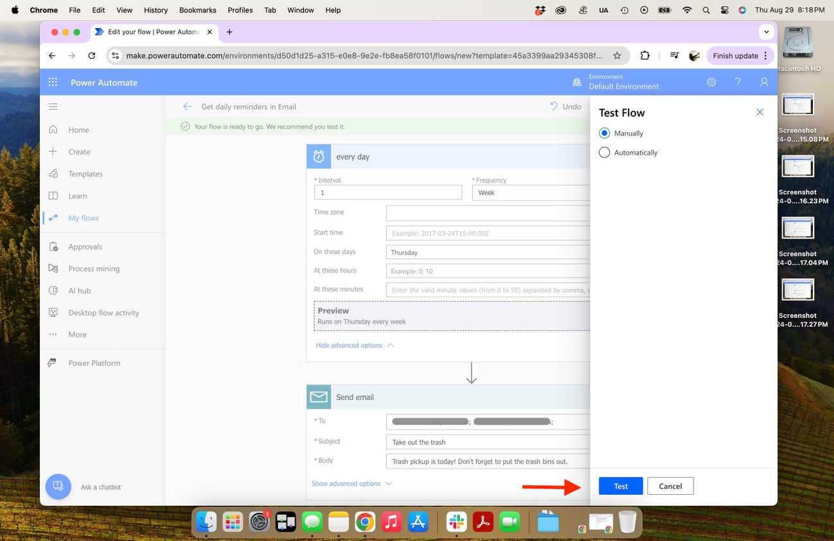Image resolution: width=834 pixels, height=541 pixels.
Task: Expand Show advanced options in Send email
Action: (352, 484)
